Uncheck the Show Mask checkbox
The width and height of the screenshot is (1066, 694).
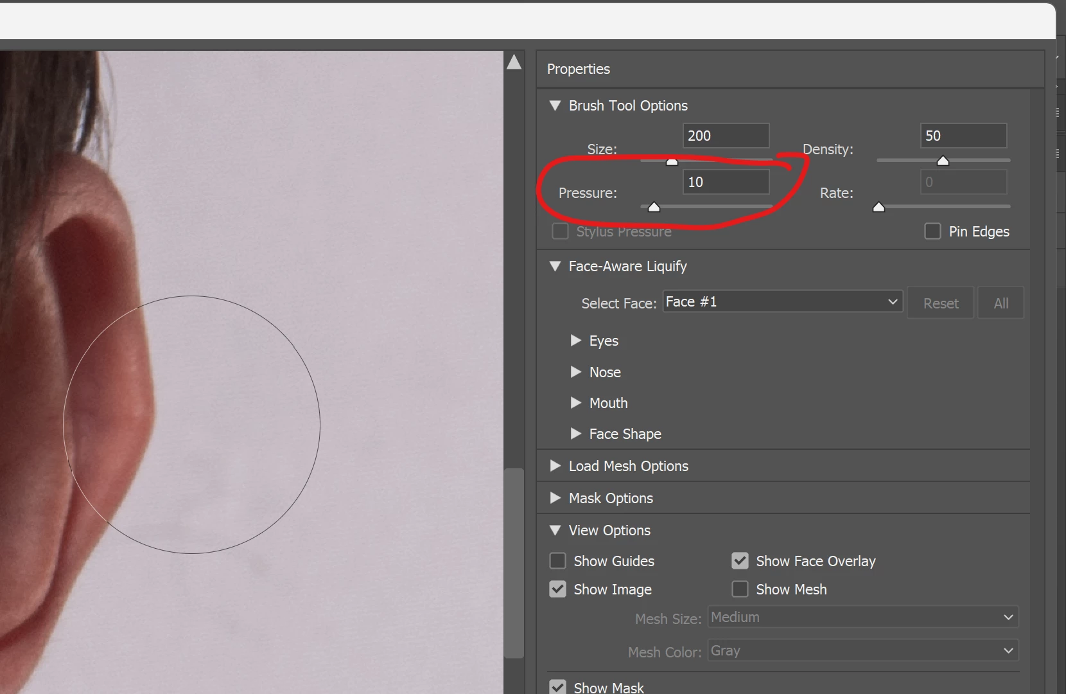[x=557, y=687]
